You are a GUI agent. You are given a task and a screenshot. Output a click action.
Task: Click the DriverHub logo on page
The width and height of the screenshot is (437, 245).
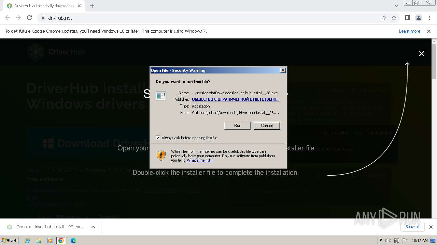(56, 52)
